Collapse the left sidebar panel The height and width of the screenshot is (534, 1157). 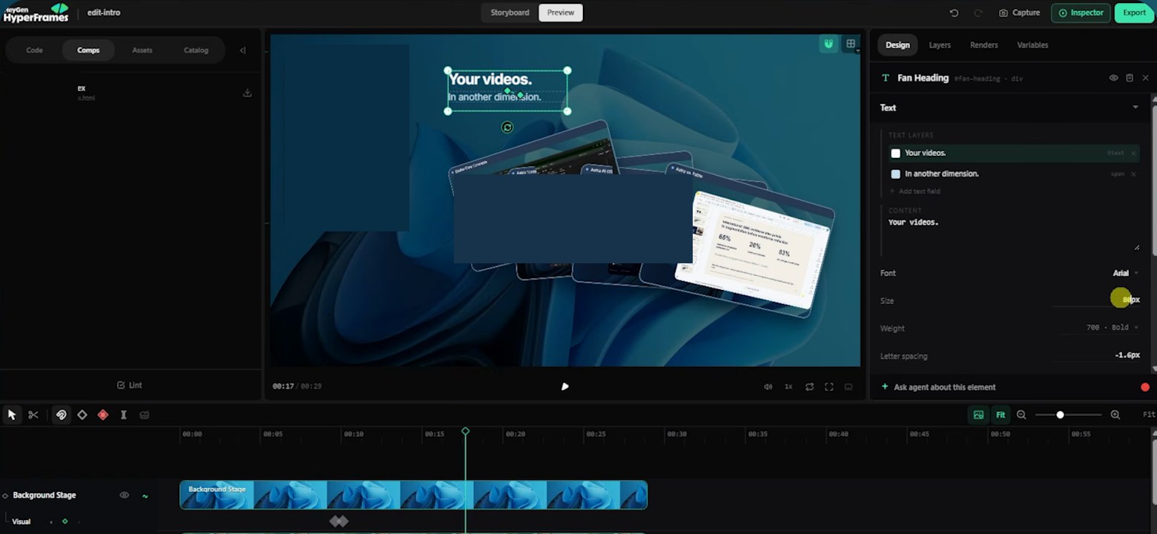click(243, 50)
